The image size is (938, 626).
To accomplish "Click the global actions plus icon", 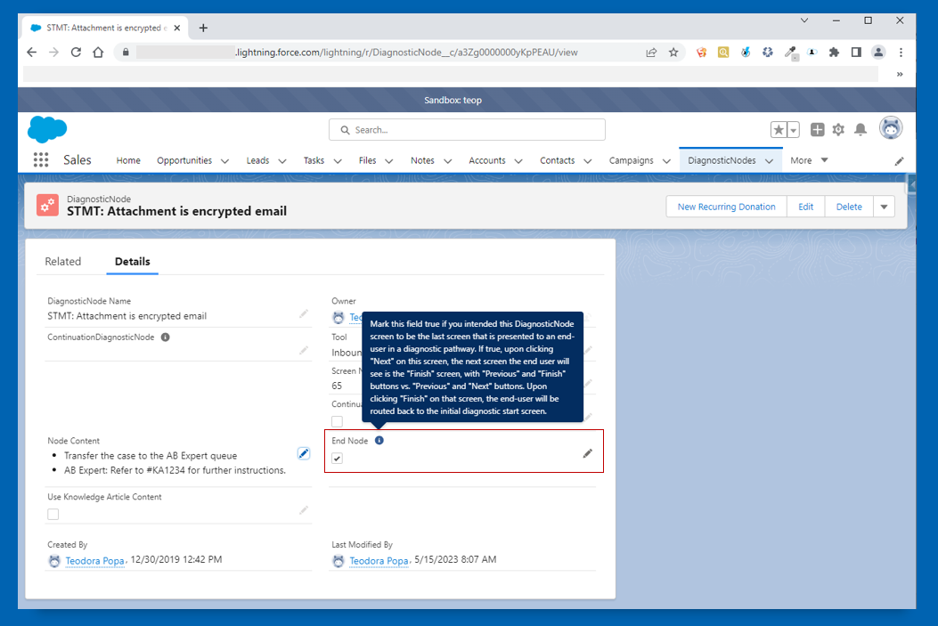I will (817, 129).
